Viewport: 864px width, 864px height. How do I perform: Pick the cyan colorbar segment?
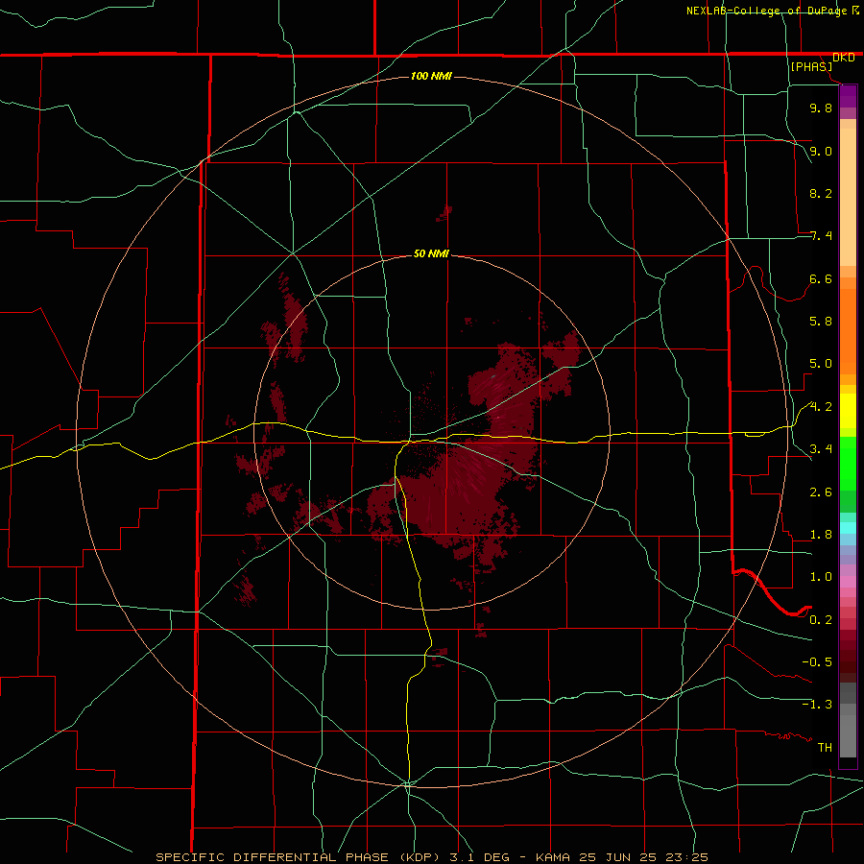[x=848, y=528]
